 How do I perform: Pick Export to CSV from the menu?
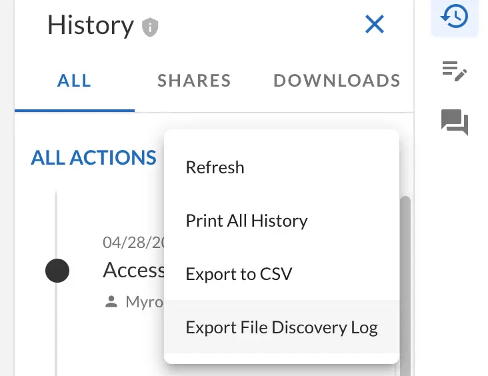point(239,274)
